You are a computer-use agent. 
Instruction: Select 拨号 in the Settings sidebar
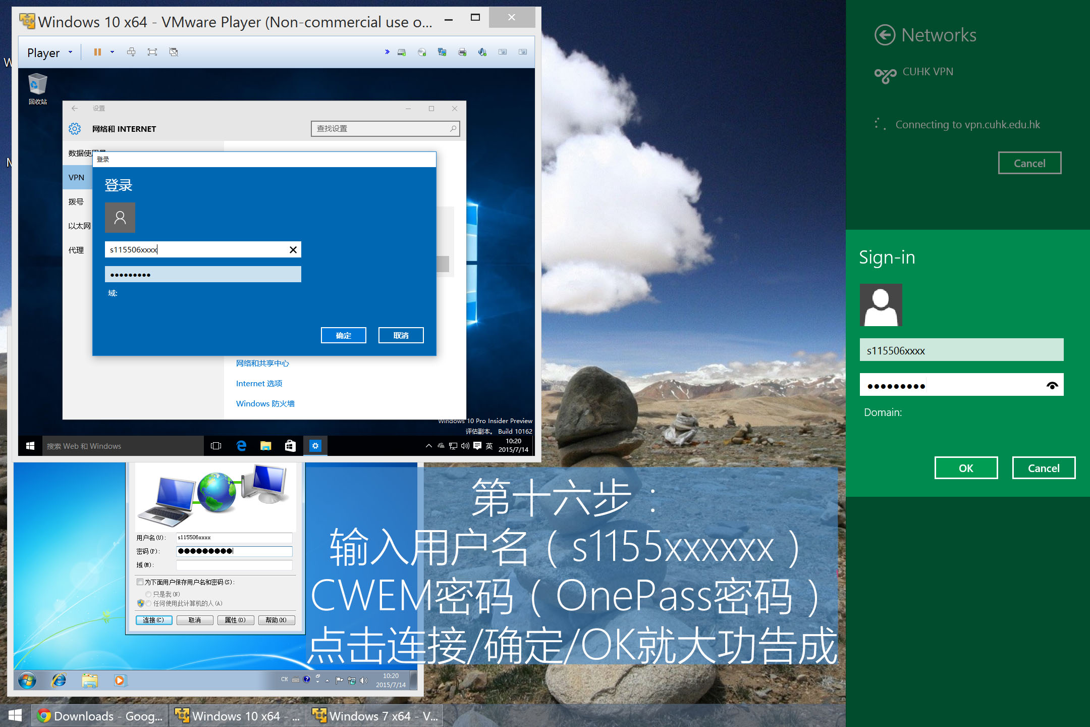click(x=77, y=201)
